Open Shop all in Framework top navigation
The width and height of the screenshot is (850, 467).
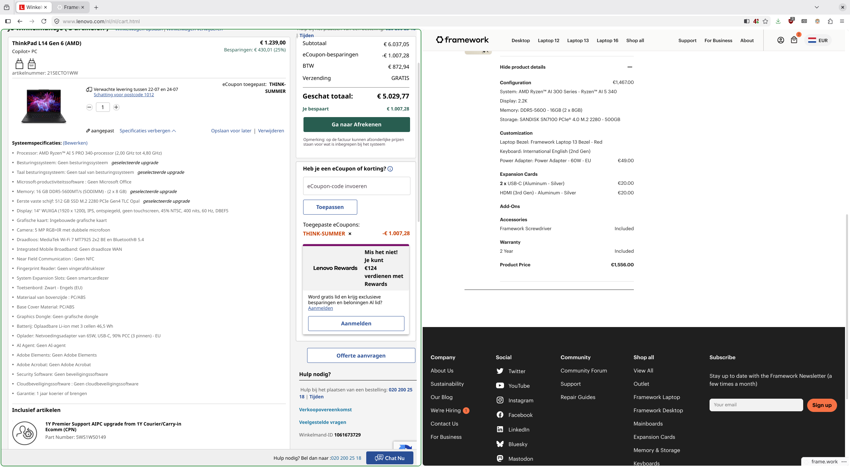(635, 40)
